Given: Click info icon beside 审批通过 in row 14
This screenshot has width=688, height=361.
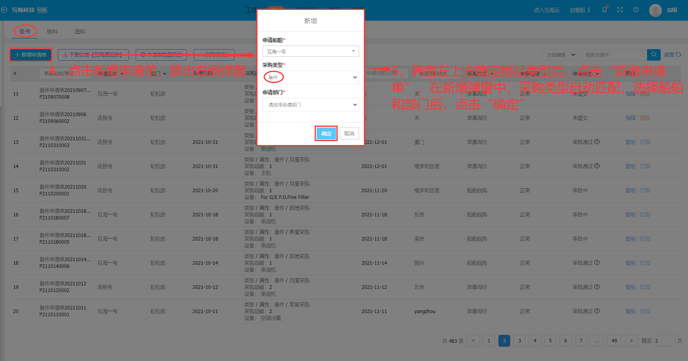Looking at the screenshot, I should (597, 166).
